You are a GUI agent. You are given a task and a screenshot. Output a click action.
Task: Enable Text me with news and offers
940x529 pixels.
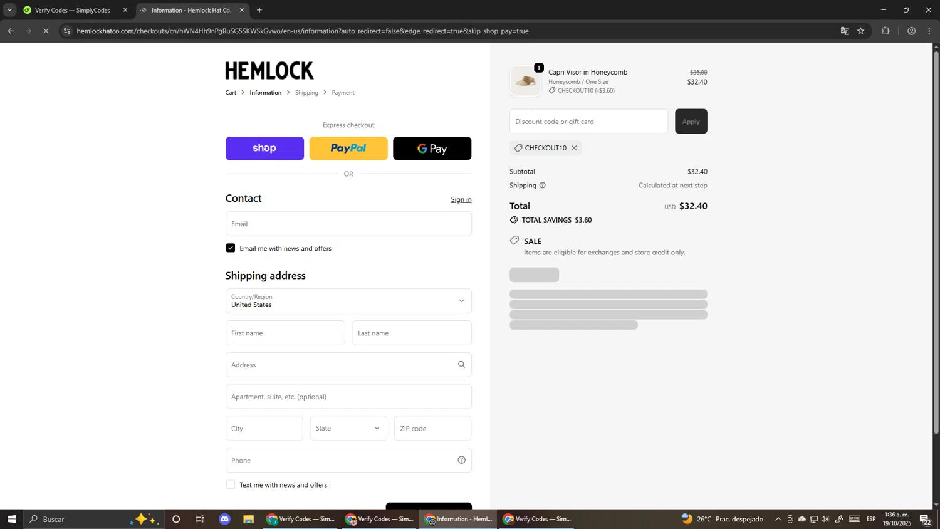click(231, 484)
